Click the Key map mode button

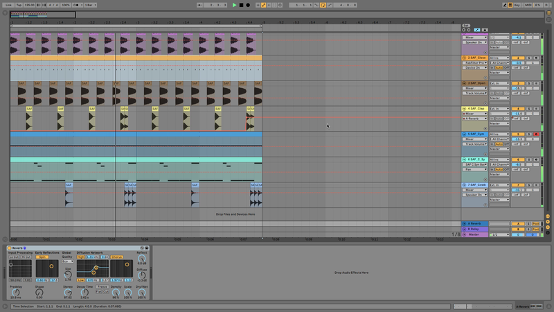point(517,5)
